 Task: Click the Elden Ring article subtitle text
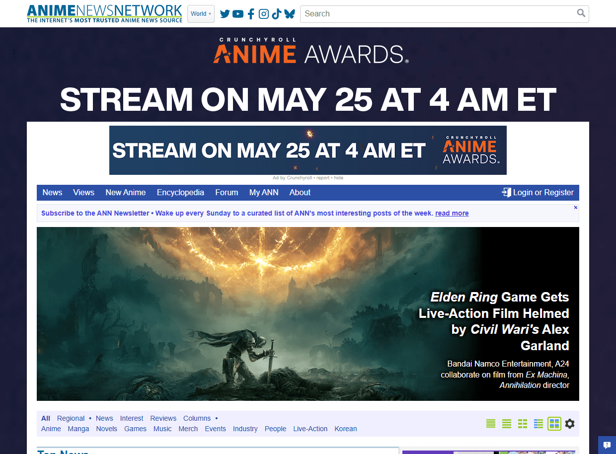click(x=505, y=374)
